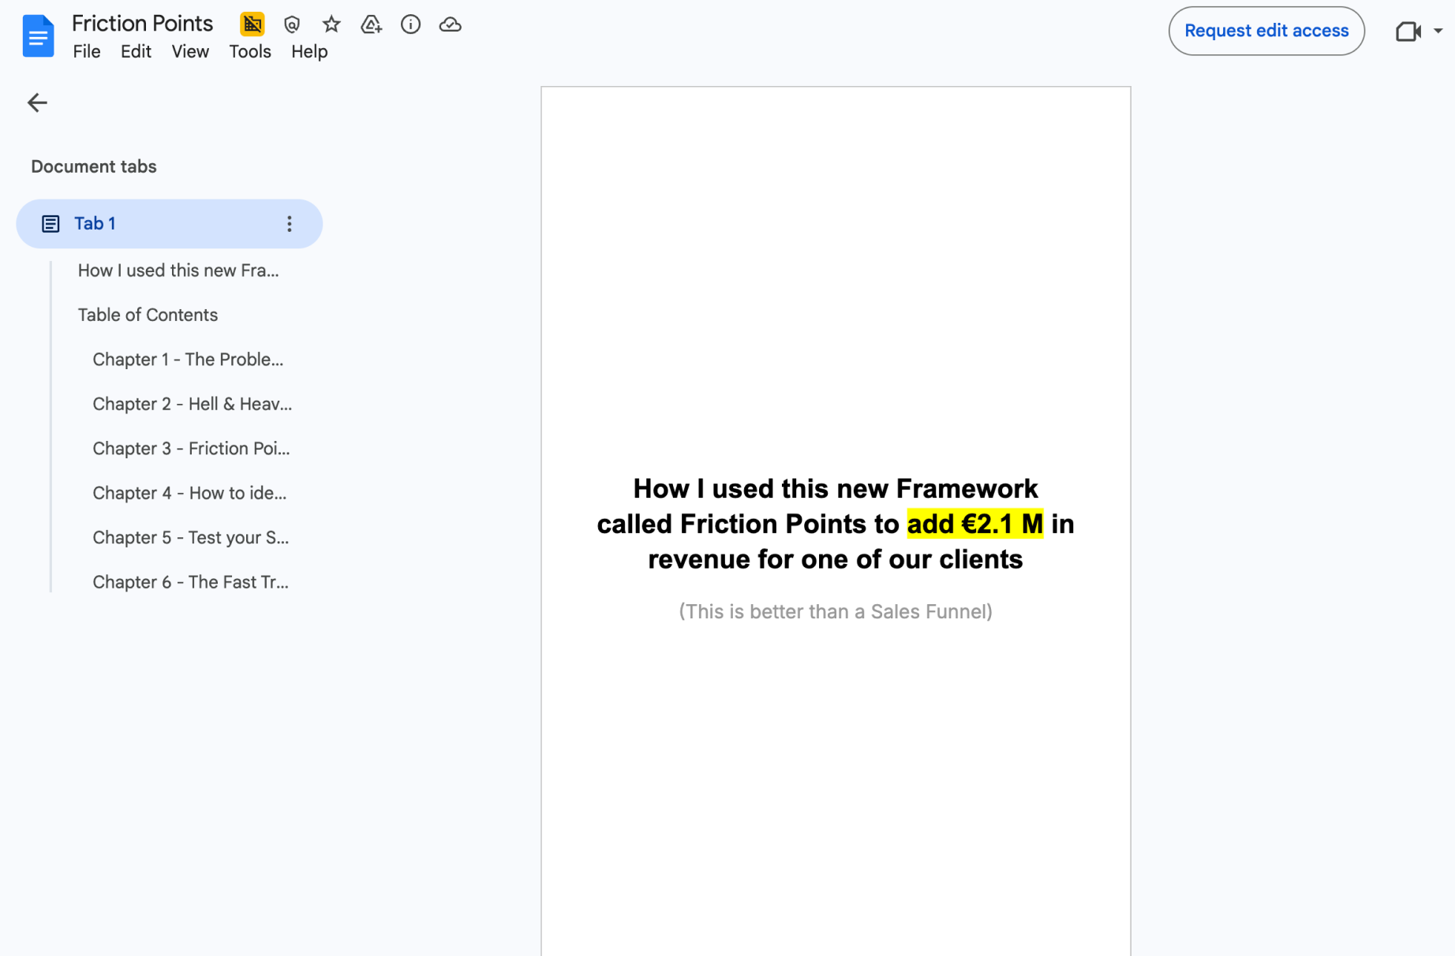
Task: Click 'revenue for one of our clients' title line
Action: (x=836, y=559)
